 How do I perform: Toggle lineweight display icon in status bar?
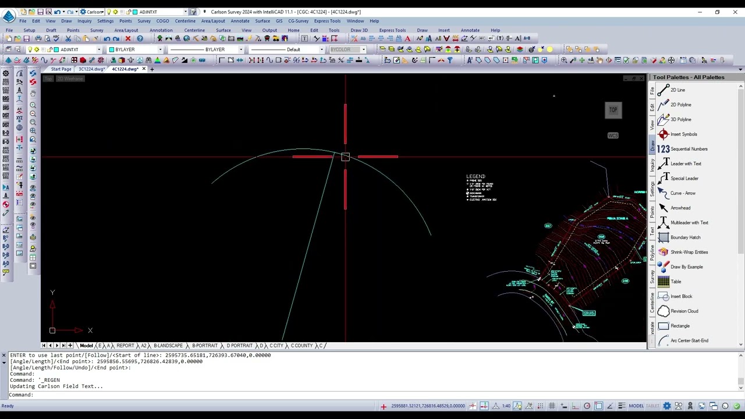(x=622, y=406)
